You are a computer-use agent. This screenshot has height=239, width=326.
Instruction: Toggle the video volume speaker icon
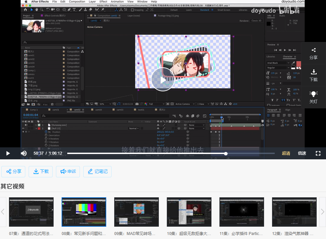coord(24,153)
